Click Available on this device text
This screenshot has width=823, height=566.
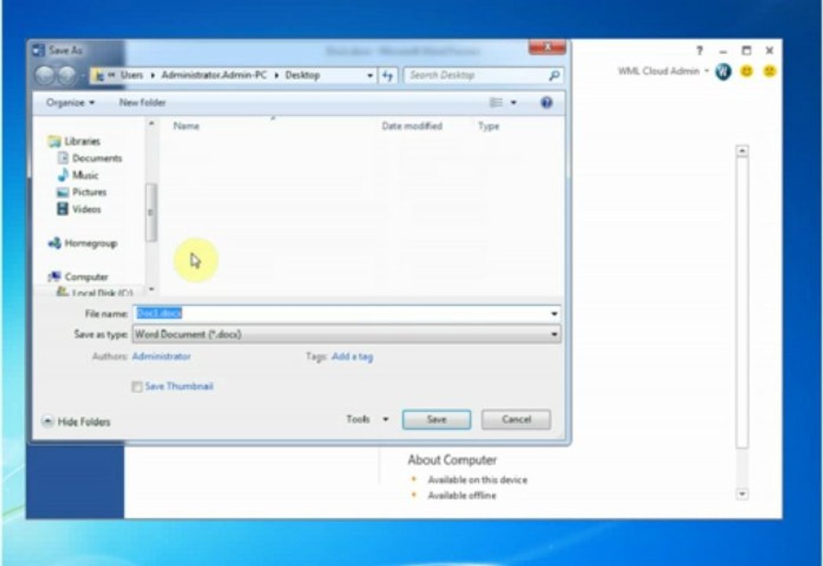pyautogui.click(x=478, y=480)
